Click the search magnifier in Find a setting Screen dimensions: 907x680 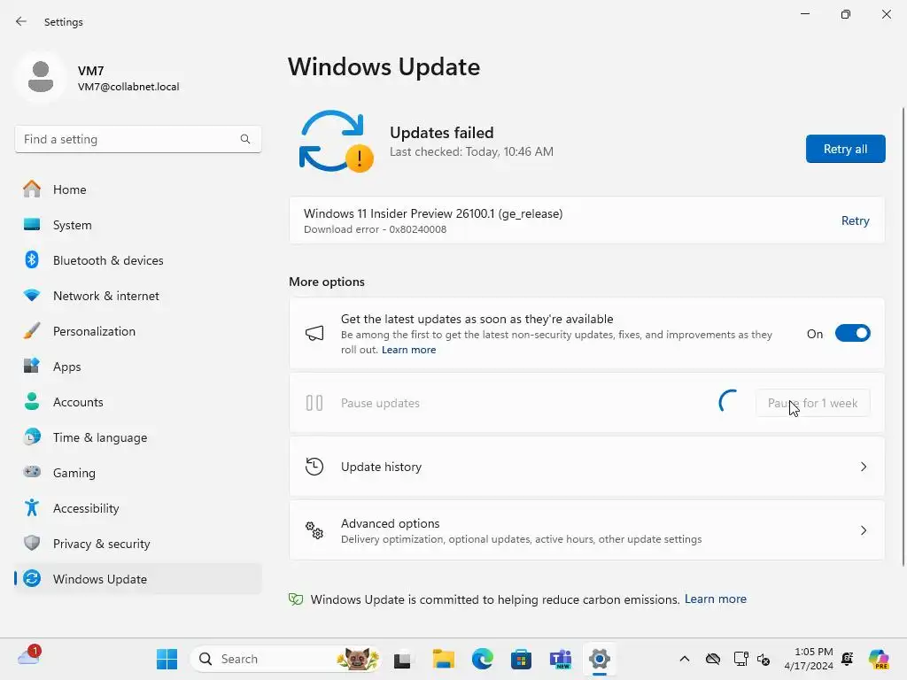[x=245, y=139]
